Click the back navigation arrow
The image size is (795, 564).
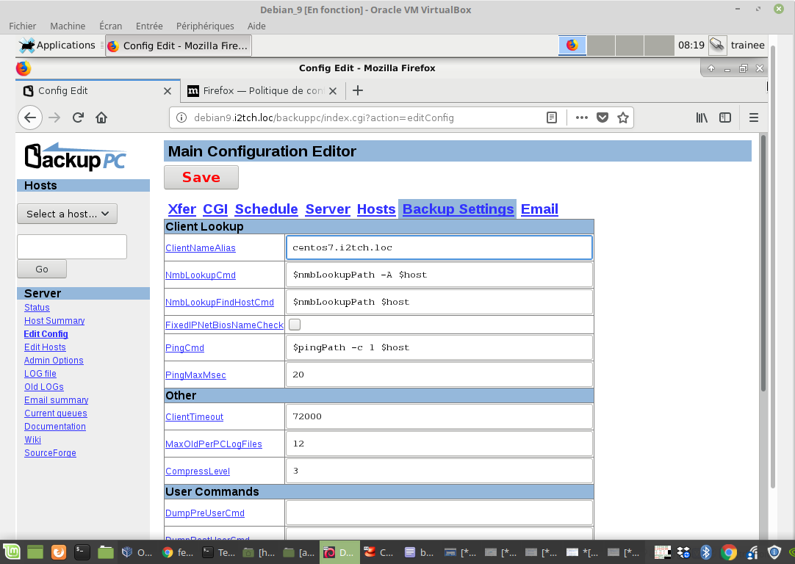point(29,117)
